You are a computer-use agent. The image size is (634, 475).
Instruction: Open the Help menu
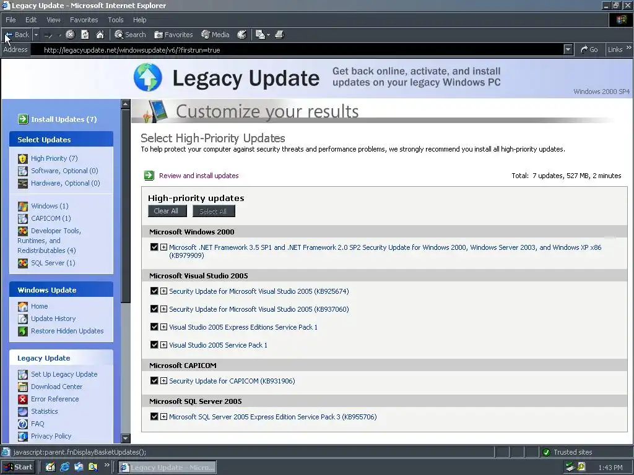pos(139,20)
